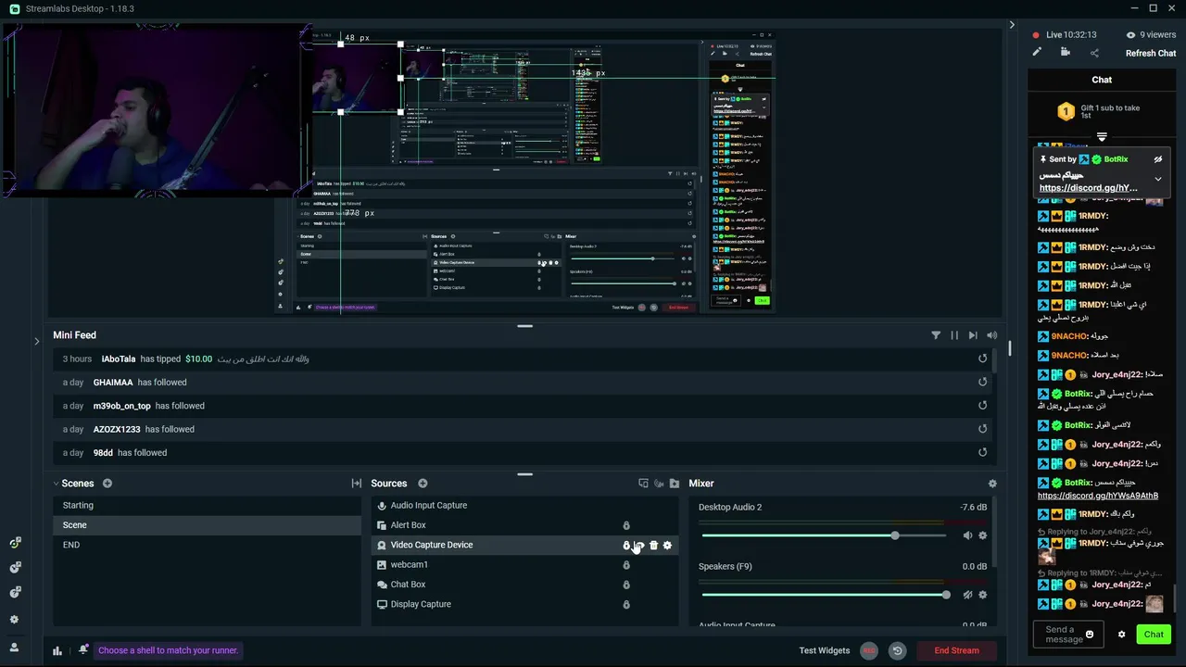Delete the Video Capture Device source

pyautogui.click(x=653, y=546)
